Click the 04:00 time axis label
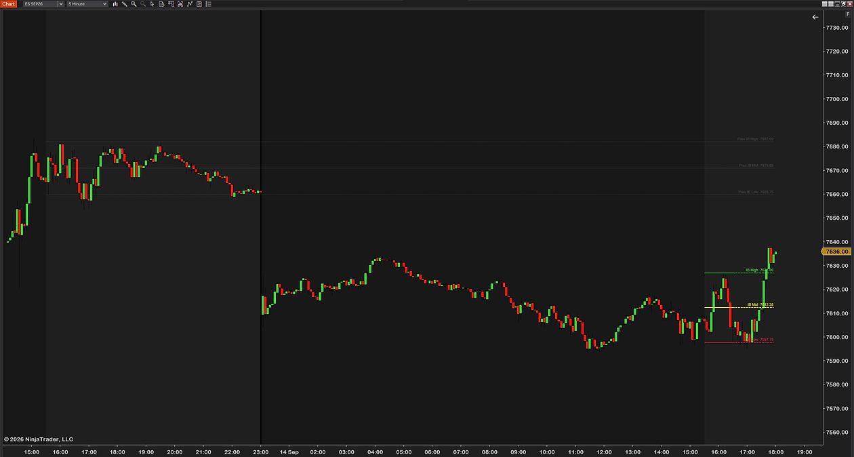Image resolution: width=854 pixels, height=457 pixels. click(375, 452)
